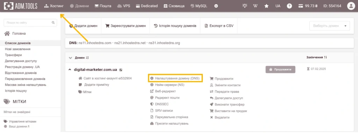Click Продовжити link with cart icon
This screenshot has width=358, height=133.
pyautogui.click(x=221, y=79)
